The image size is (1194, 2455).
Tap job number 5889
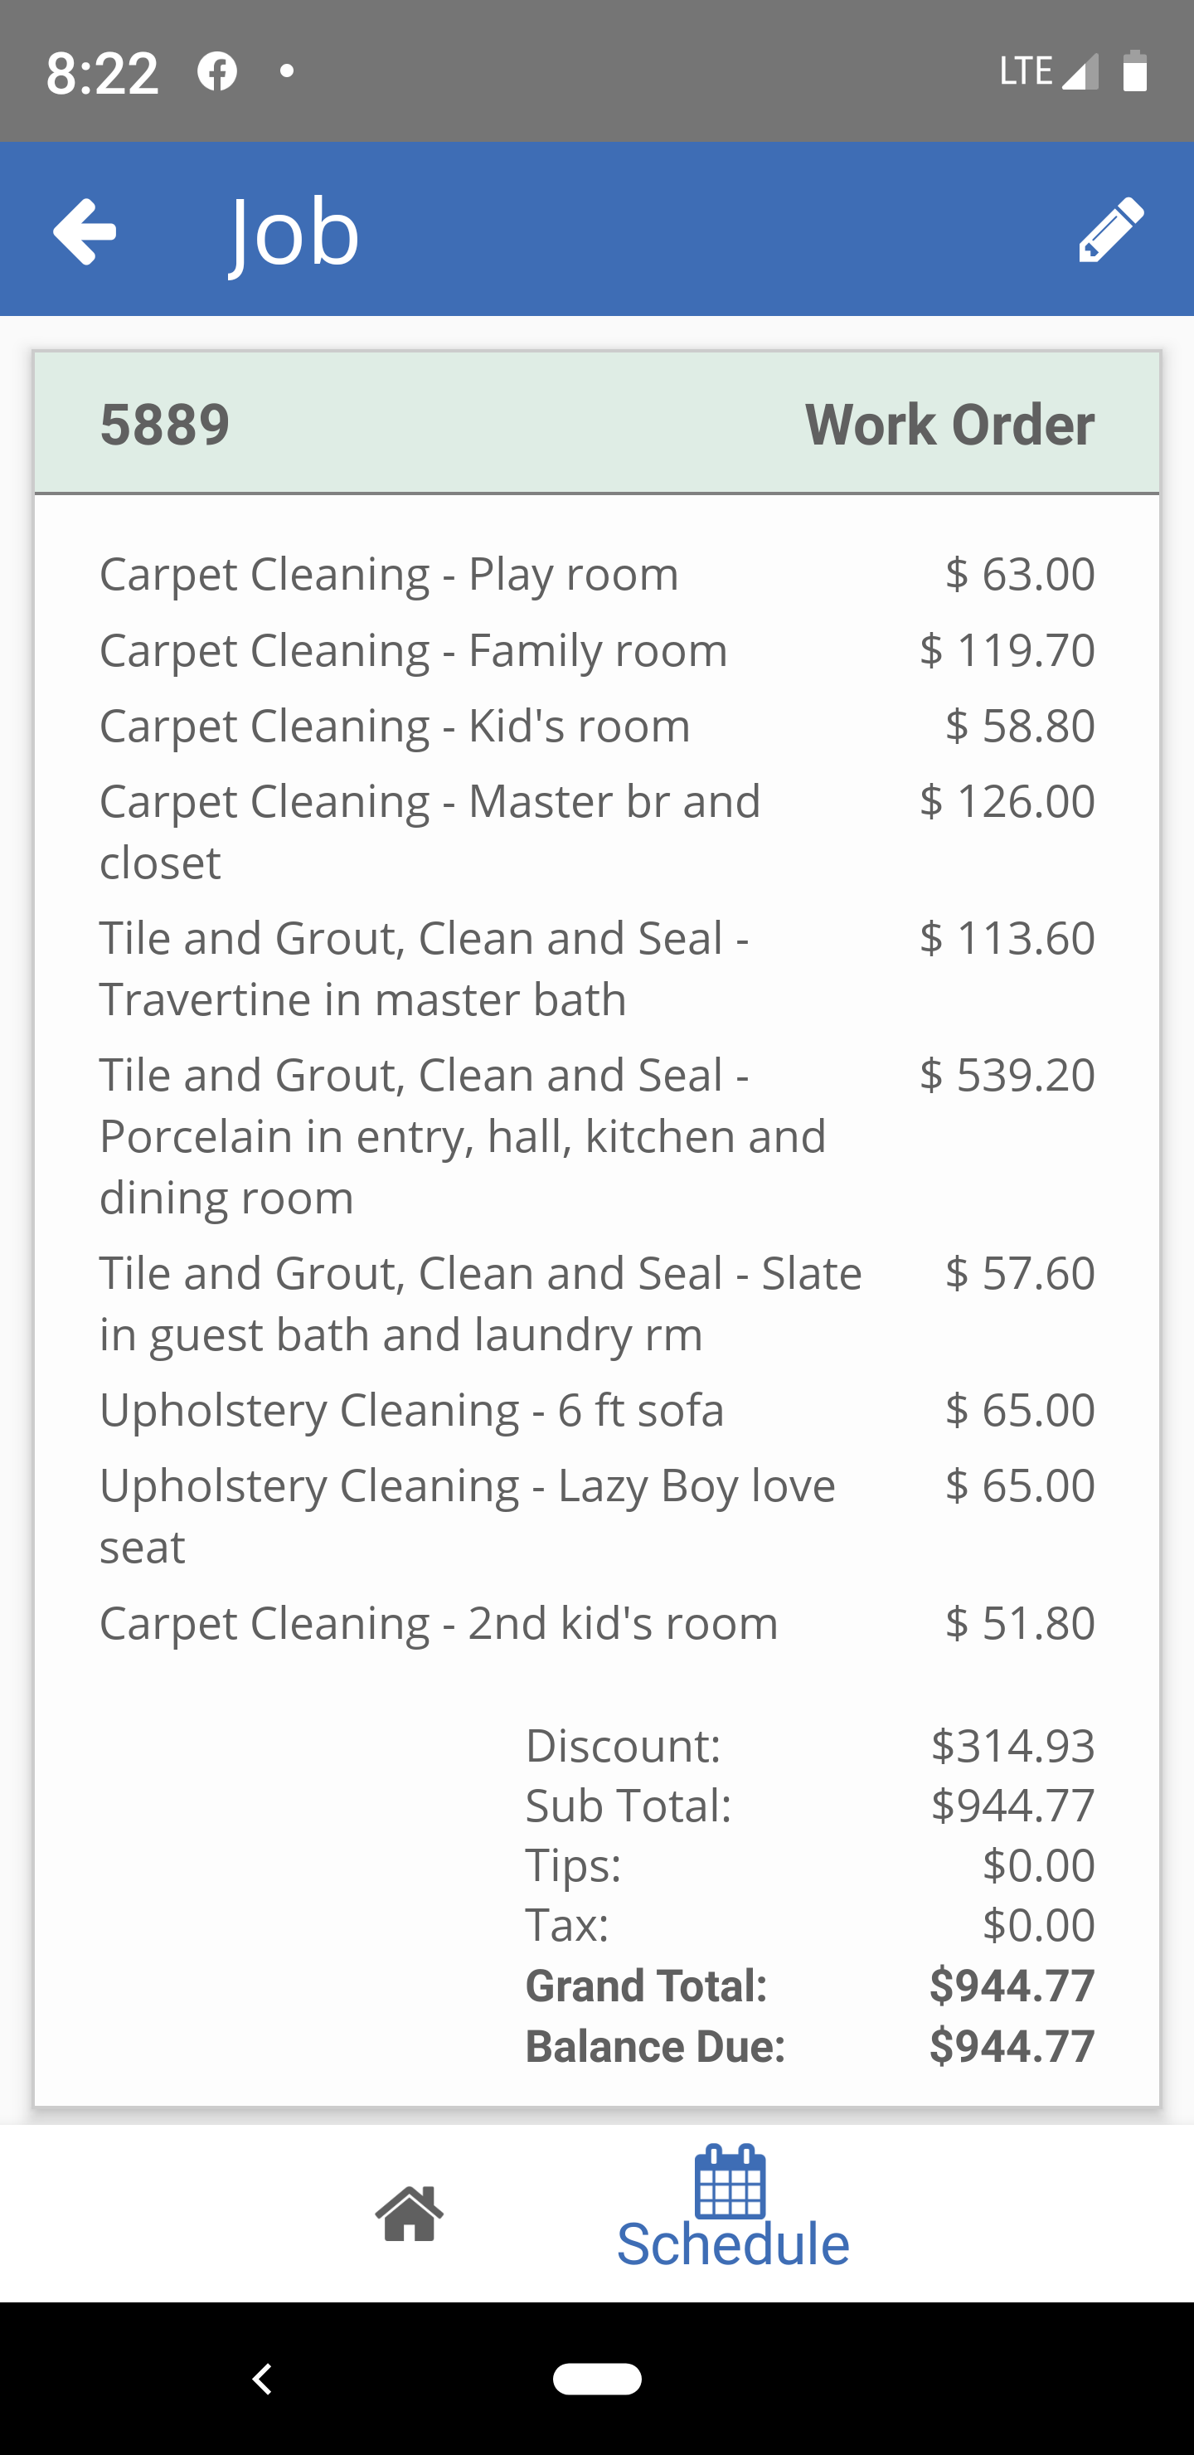tap(165, 424)
